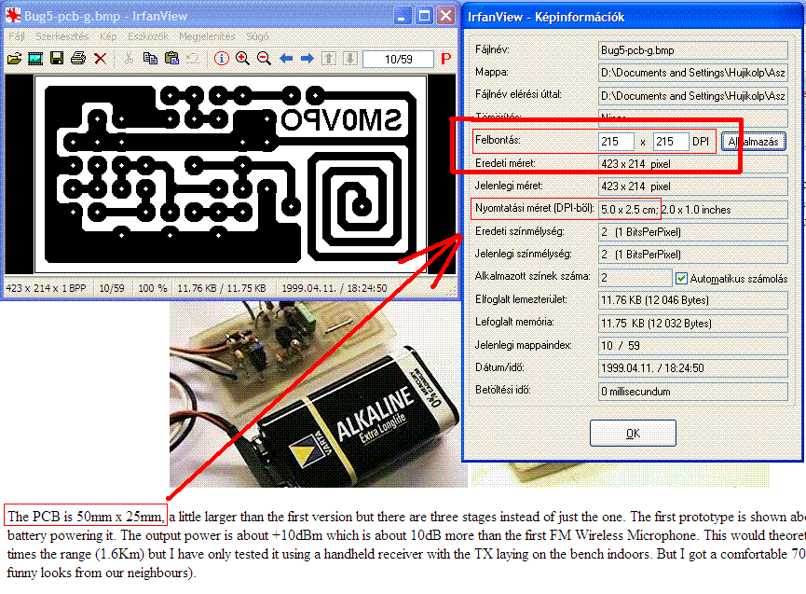Click the Fájlnév field Bug5-pcb-g.bmp
Viewport: 806px width, 594px height.
click(693, 50)
